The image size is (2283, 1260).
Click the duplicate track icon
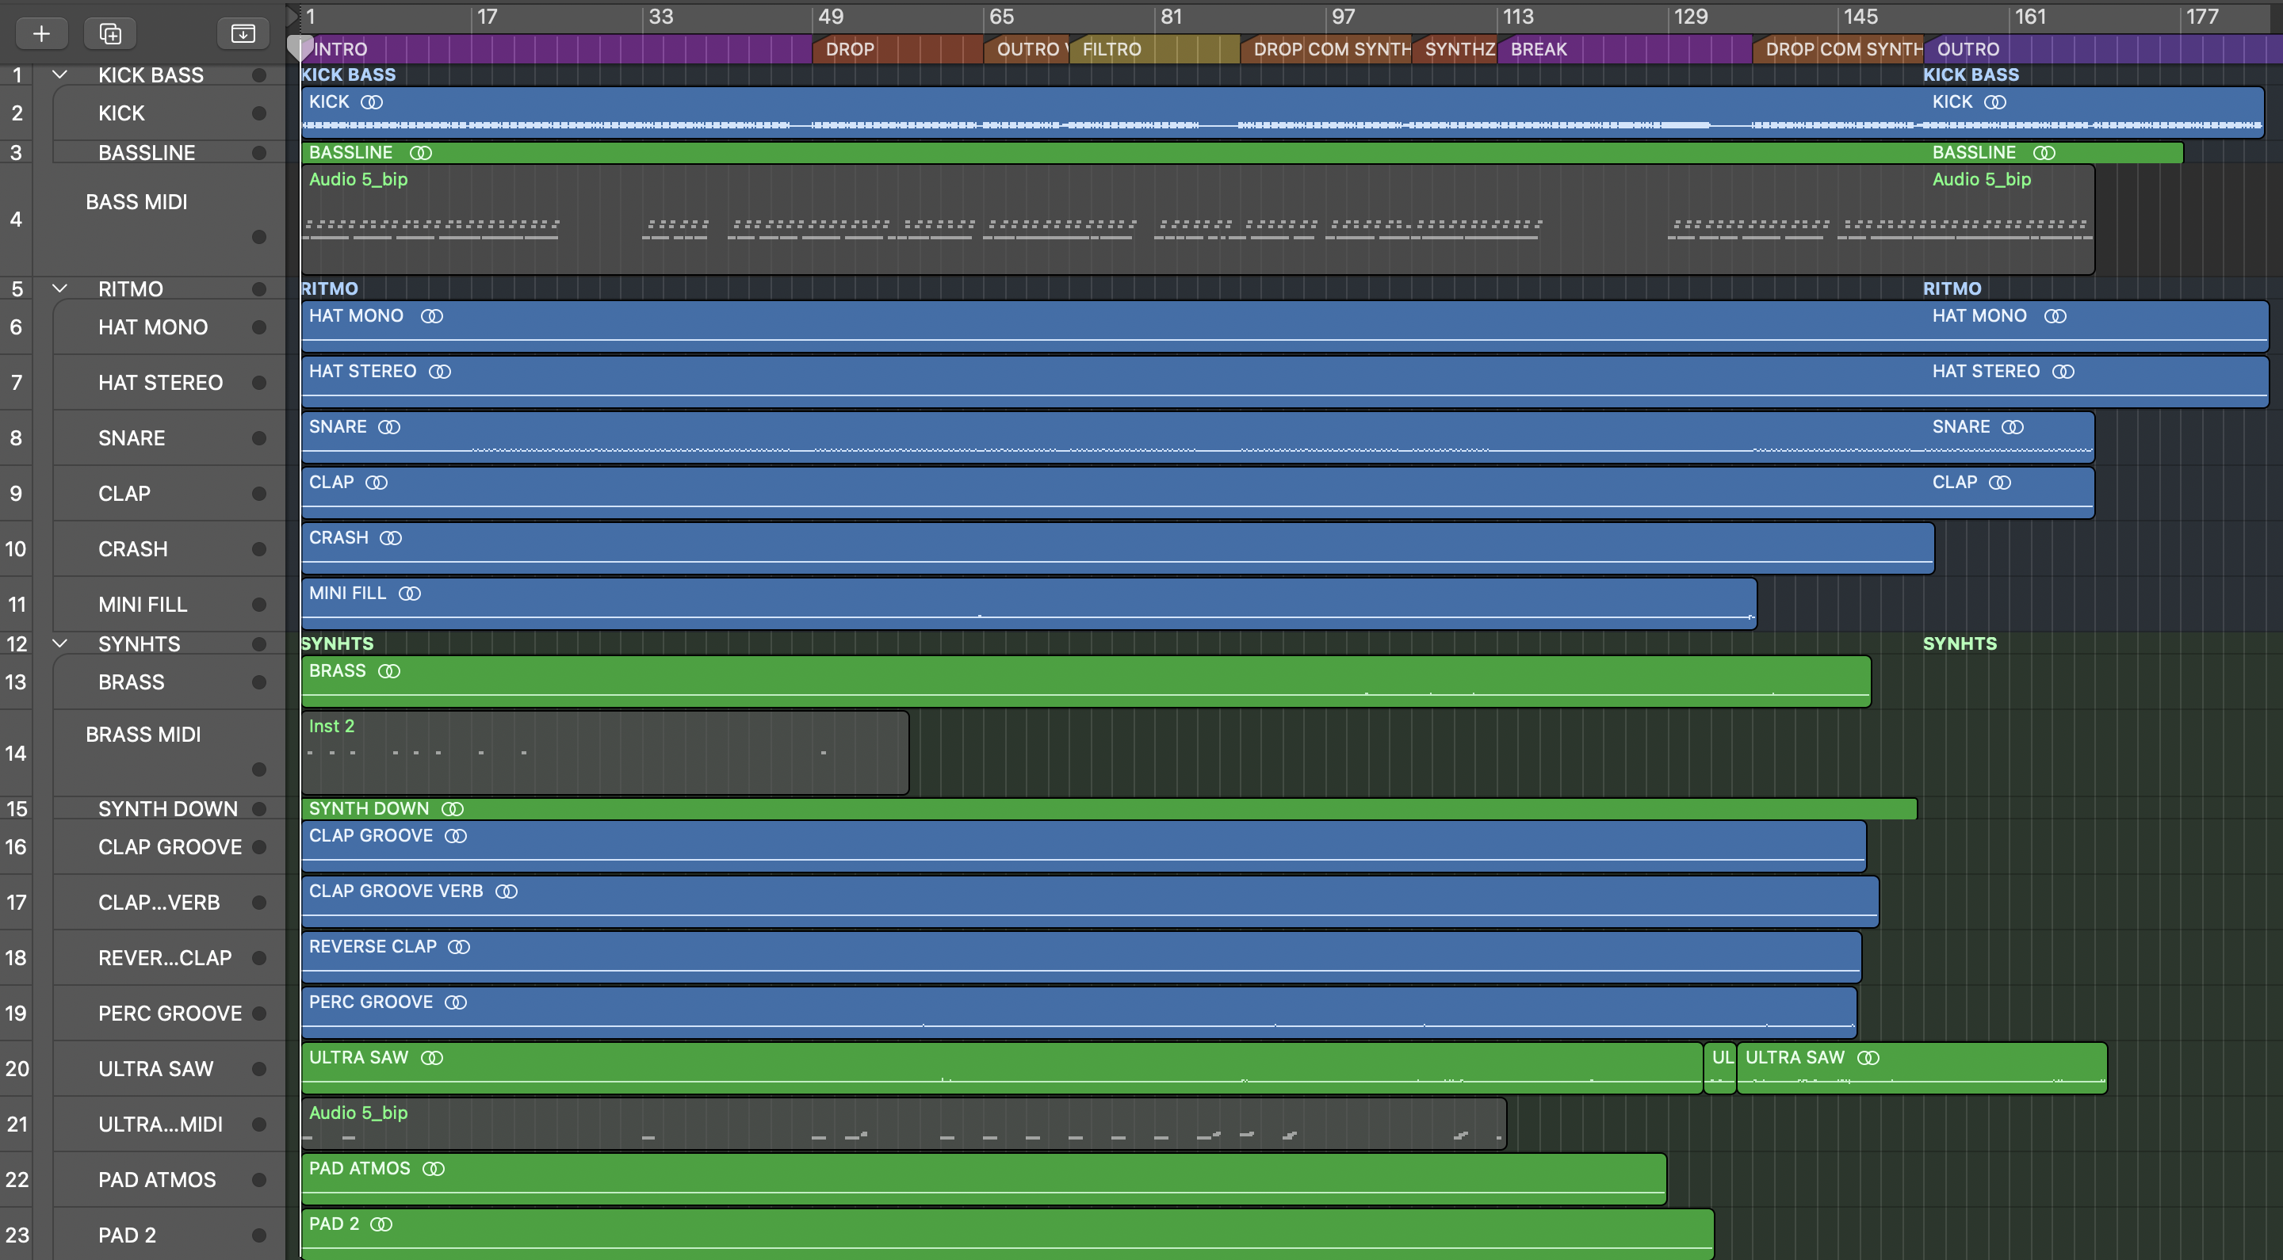[110, 33]
